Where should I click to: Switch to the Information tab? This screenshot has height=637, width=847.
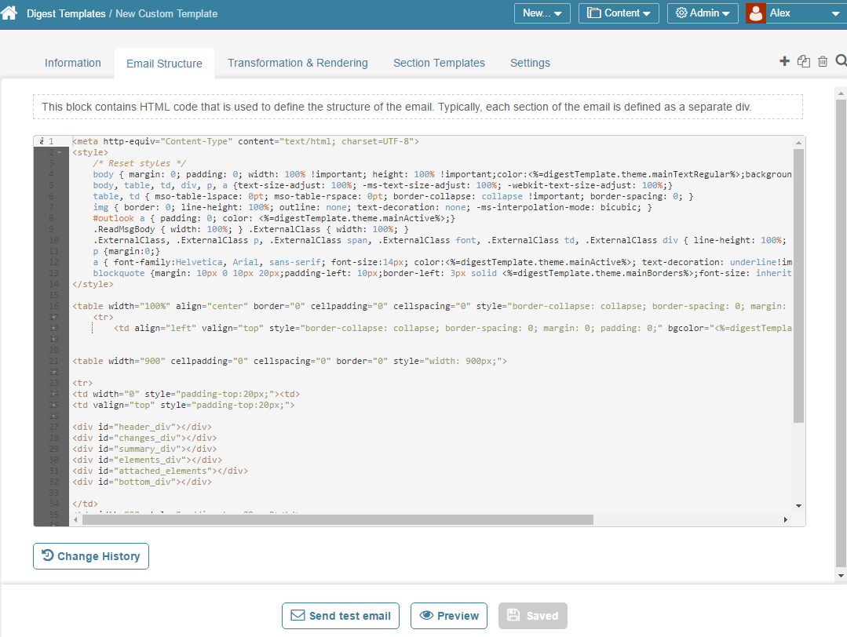pos(73,63)
